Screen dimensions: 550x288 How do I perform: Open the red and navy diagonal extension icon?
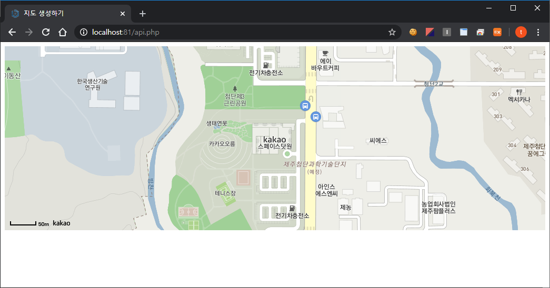click(x=430, y=32)
